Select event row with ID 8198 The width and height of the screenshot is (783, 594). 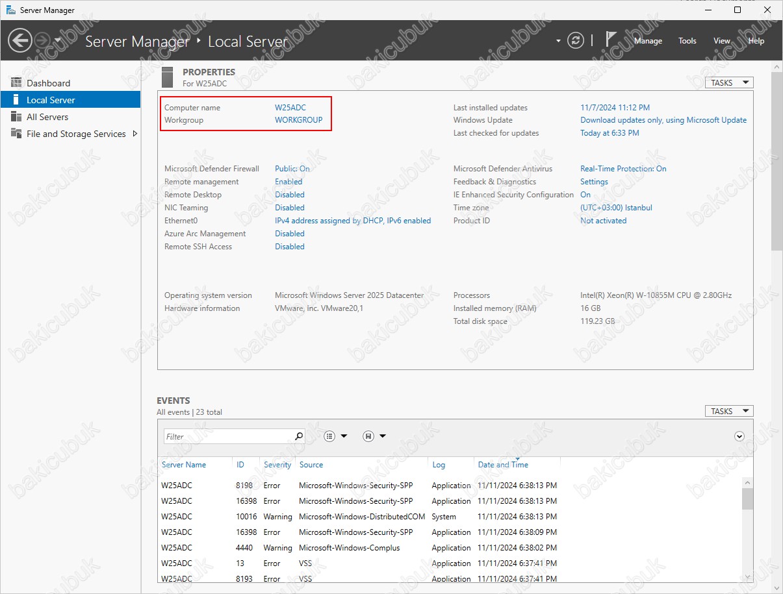(450, 486)
